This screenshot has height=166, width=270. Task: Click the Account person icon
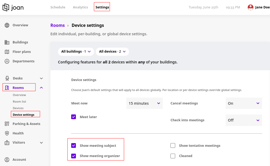(7, 160)
